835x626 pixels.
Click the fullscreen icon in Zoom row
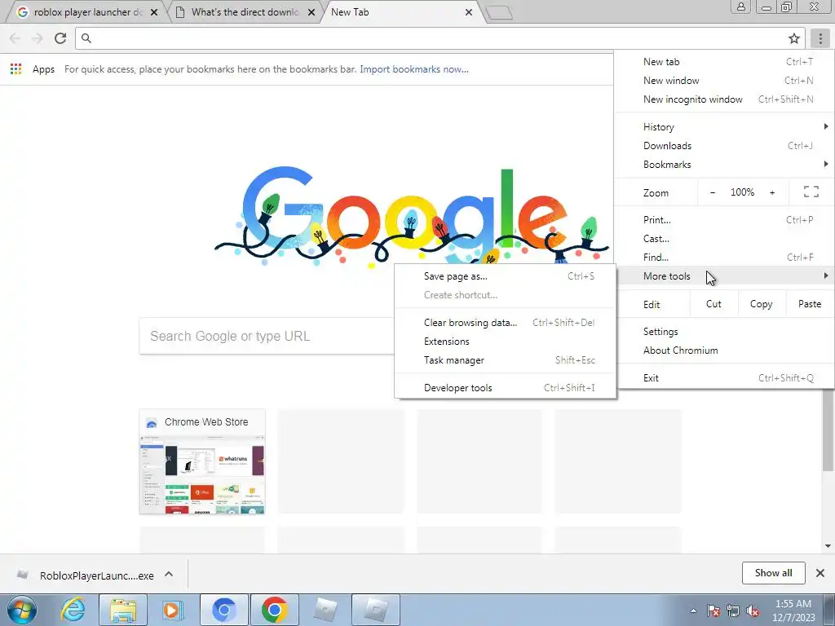pos(811,192)
